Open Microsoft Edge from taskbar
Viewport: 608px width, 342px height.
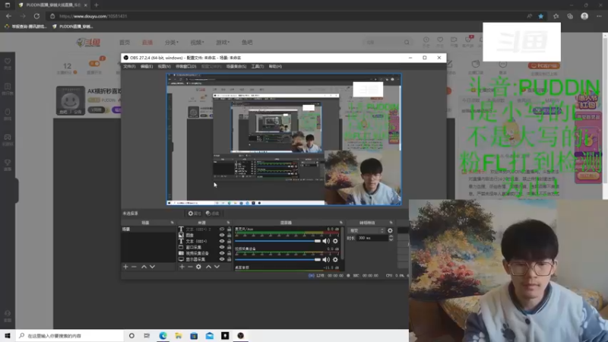pyautogui.click(x=163, y=336)
